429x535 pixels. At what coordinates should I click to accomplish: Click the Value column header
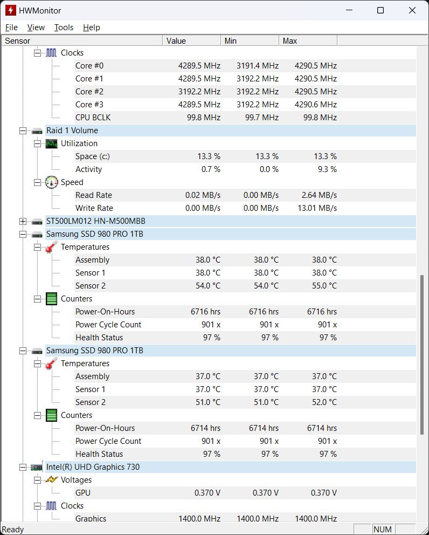[x=192, y=40]
